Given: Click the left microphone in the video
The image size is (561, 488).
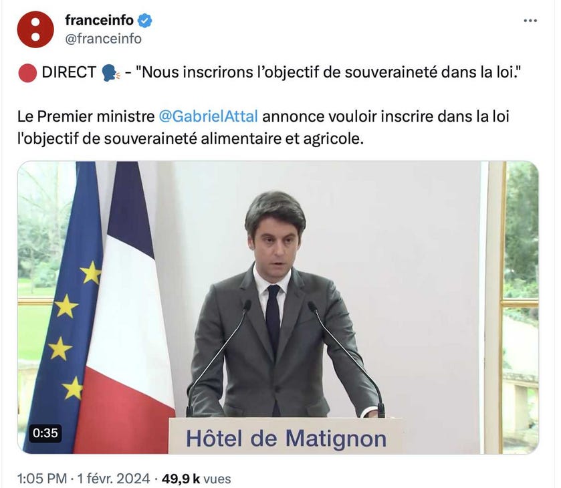Looking at the screenshot, I should pyautogui.click(x=218, y=358).
